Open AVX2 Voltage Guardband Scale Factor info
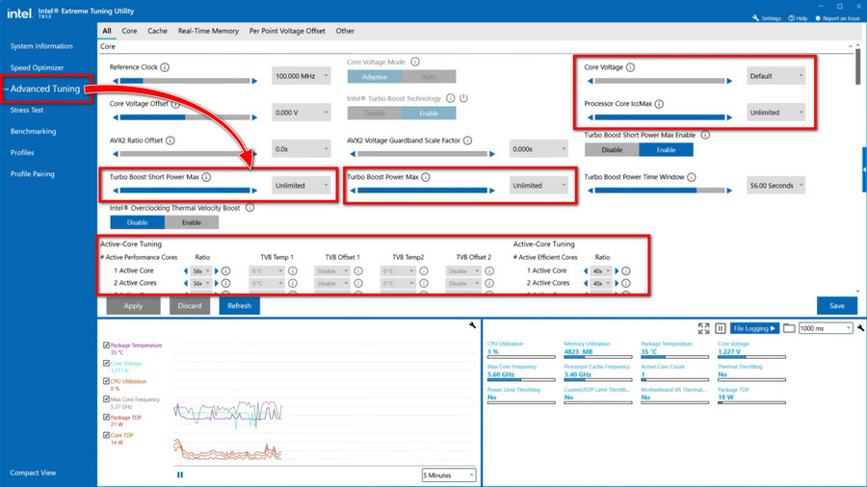Viewport: 867px width, 487px height. point(468,141)
